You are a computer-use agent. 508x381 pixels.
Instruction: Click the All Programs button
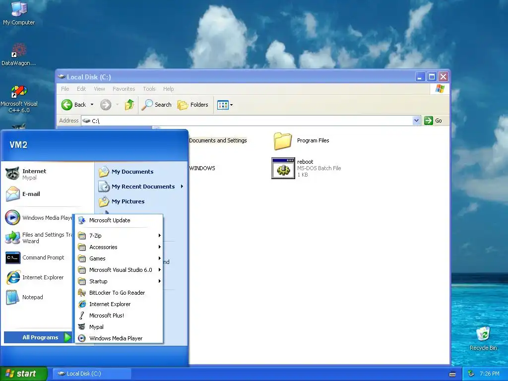coord(38,337)
